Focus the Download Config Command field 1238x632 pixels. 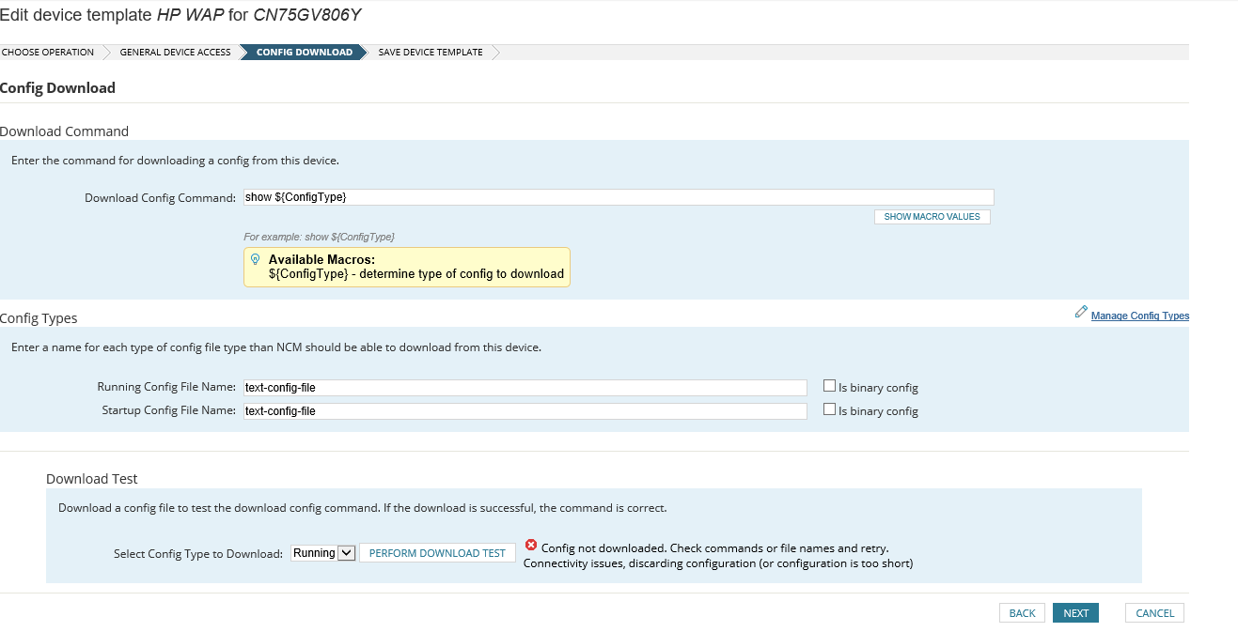tap(618, 197)
